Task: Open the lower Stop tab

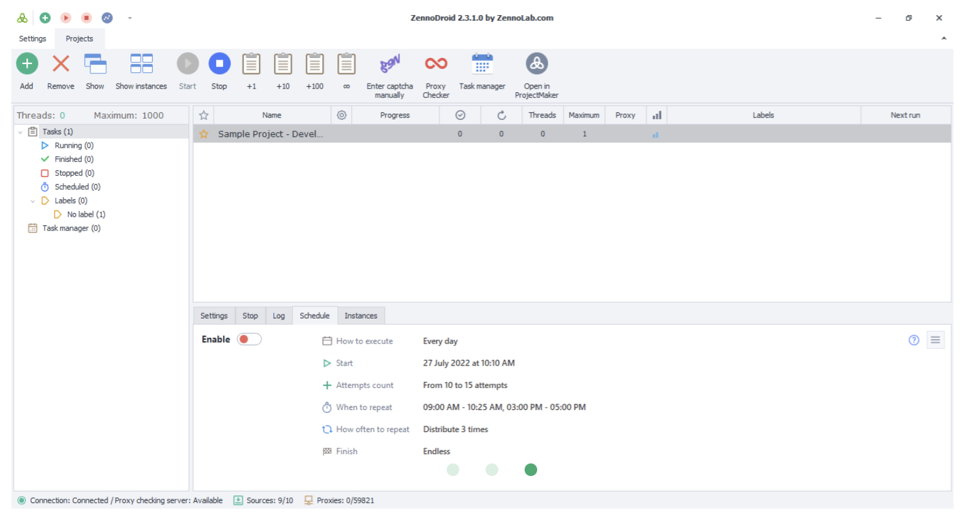Action: pyautogui.click(x=250, y=316)
